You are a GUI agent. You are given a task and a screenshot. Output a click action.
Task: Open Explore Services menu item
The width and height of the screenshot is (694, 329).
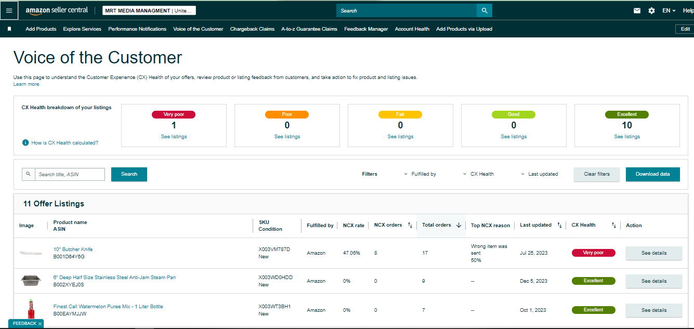[x=82, y=29]
